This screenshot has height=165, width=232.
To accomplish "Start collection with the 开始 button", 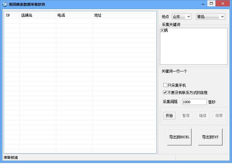I will [x=169, y=115].
